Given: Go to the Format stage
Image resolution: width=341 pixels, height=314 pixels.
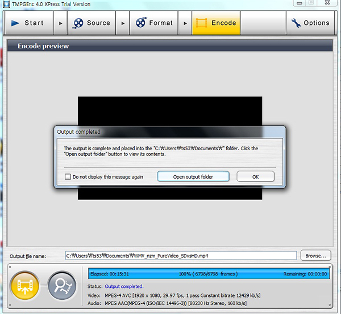Looking at the screenshot, I should pyautogui.click(x=154, y=23).
